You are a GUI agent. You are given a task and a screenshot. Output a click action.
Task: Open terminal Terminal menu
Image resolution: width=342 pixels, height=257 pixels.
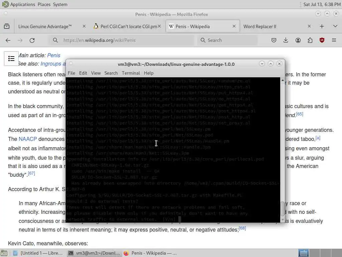pyautogui.click(x=131, y=73)
